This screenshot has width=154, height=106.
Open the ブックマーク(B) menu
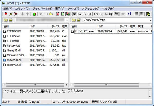pos(42,9)
